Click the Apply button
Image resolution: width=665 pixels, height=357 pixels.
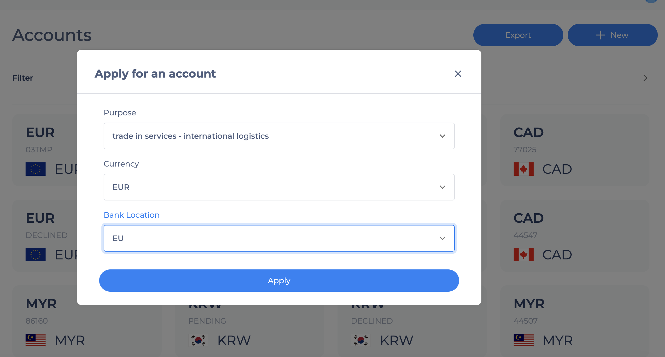tap(279, 281)
